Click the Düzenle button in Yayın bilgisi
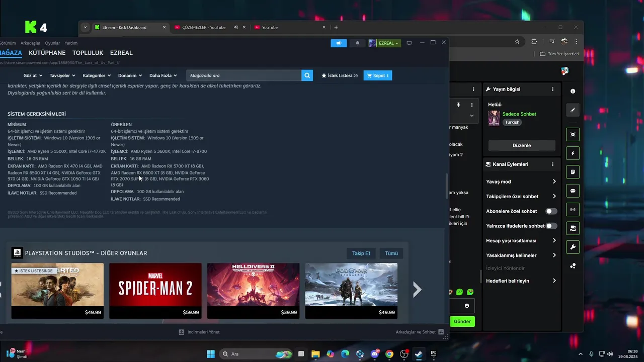Viewport: 644px width, 362px height. pyautogui.click(x=522, y=145)
